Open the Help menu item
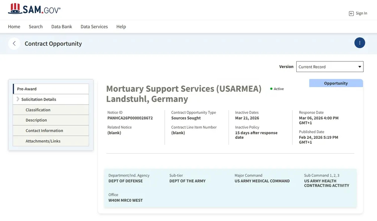The width and height of the screenshot is (377, 221). point(121,27)
